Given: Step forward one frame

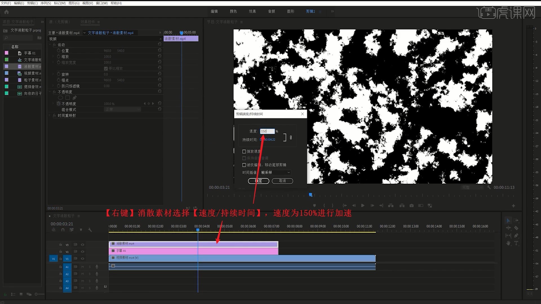Looking at the screenshot, I should pyautogui.click(x=372, y=205).
